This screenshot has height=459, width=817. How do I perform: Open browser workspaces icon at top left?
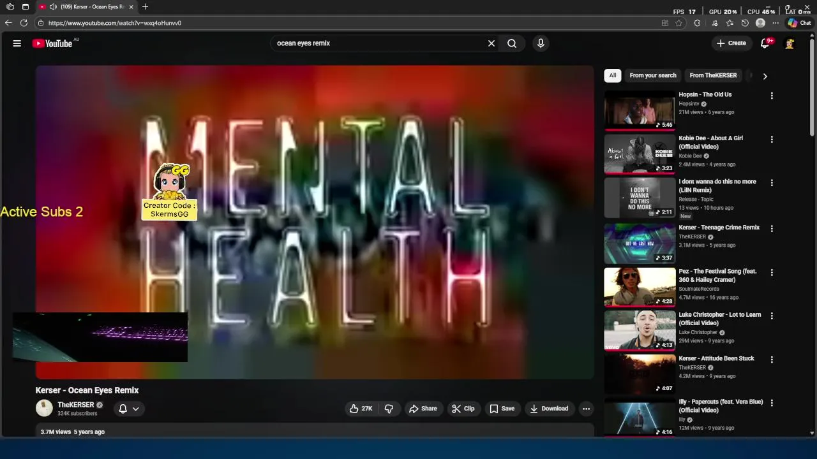click(10, 7)
